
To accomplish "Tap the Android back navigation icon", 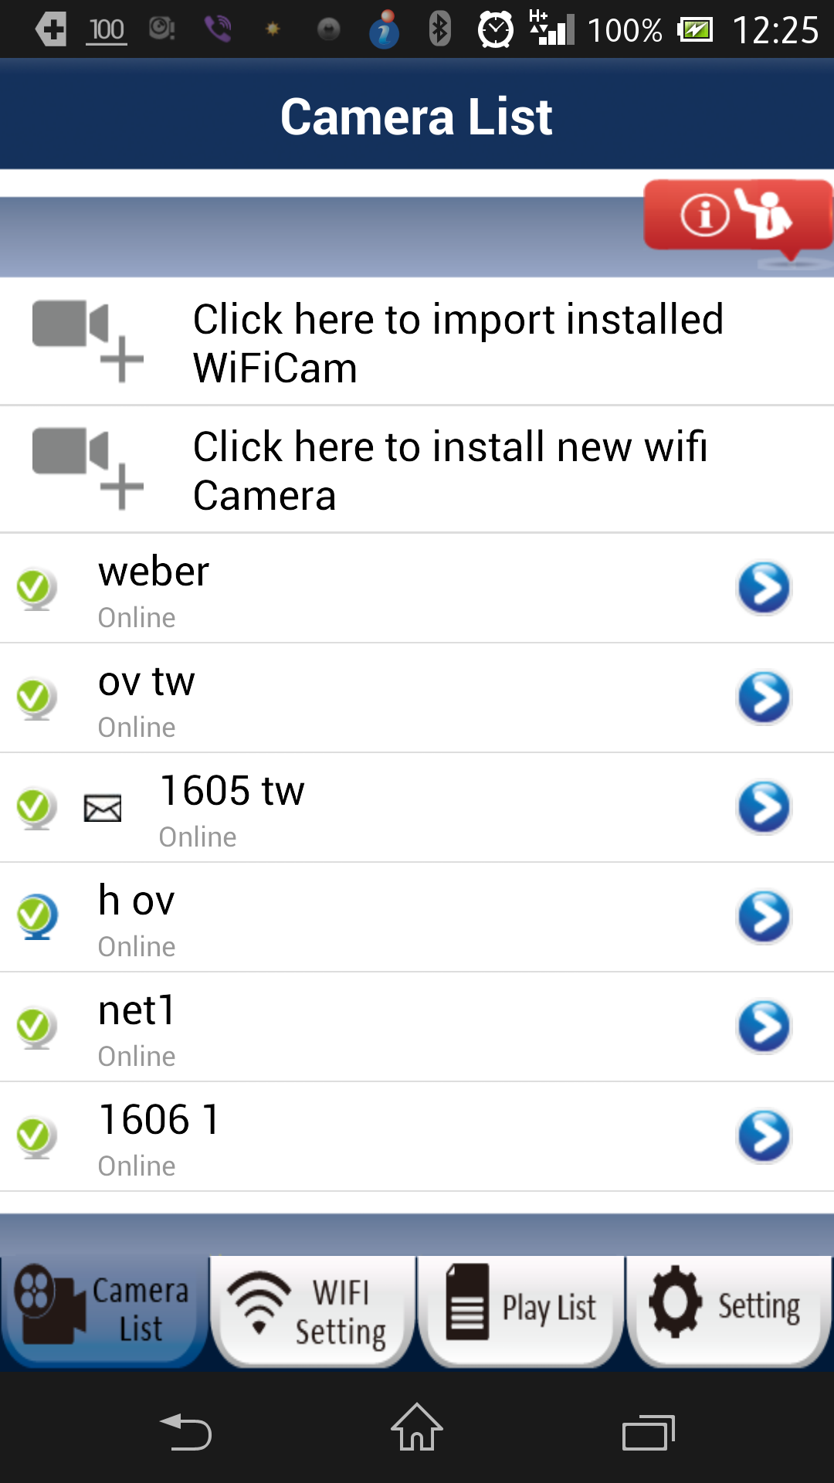I will click(x=185, y=1431).
